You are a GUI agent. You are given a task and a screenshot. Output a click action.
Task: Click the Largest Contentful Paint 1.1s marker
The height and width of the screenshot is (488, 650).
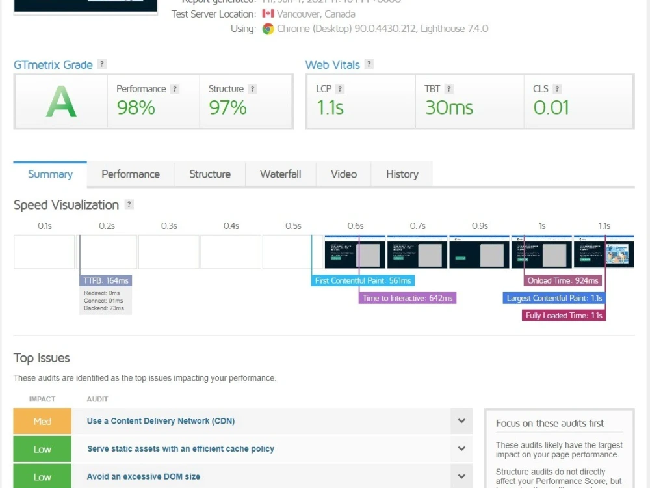[554, 298]
